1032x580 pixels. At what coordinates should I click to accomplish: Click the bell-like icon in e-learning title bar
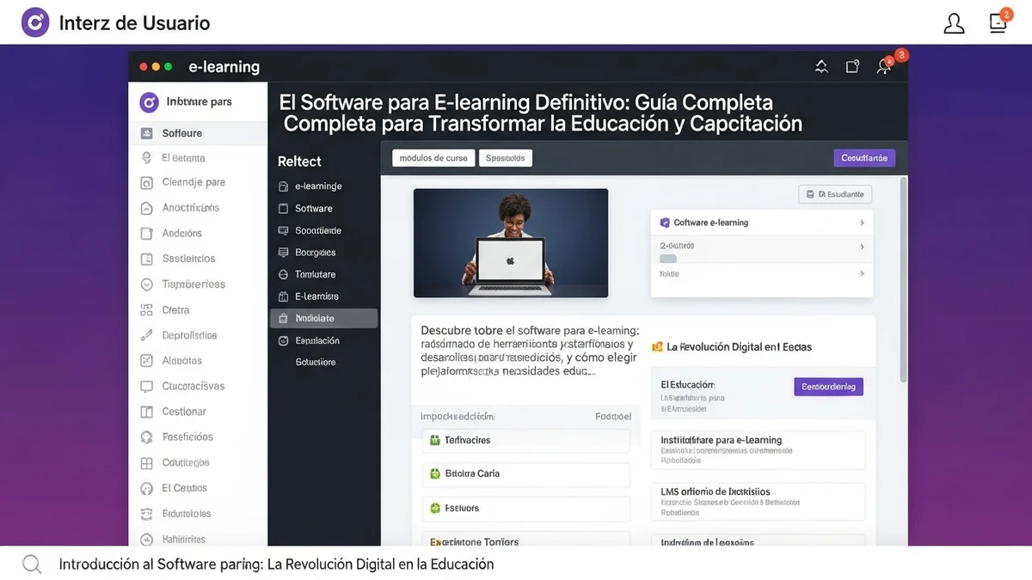[821, 66]
